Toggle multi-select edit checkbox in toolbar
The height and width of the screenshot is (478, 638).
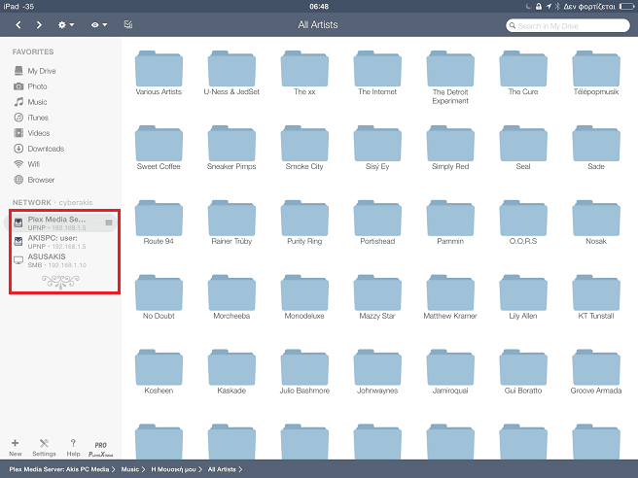[x=128, y=24]
